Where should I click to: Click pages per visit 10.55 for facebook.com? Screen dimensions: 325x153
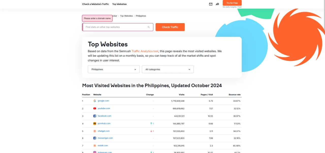pyautogui.click(x=210, y=116)
